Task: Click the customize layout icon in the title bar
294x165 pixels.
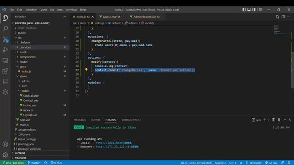Action: click(x=260, y=10)
